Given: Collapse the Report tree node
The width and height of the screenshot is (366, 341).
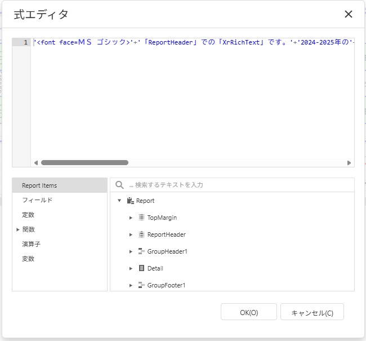Looking at the screenshot, I should click(119, 201).
